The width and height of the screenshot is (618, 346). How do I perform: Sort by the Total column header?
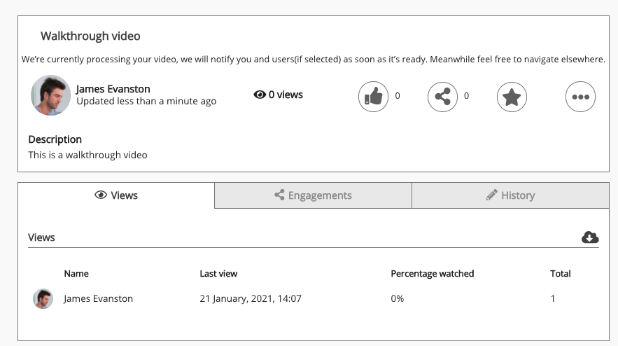pyautogui.click(x=560, y=273)
